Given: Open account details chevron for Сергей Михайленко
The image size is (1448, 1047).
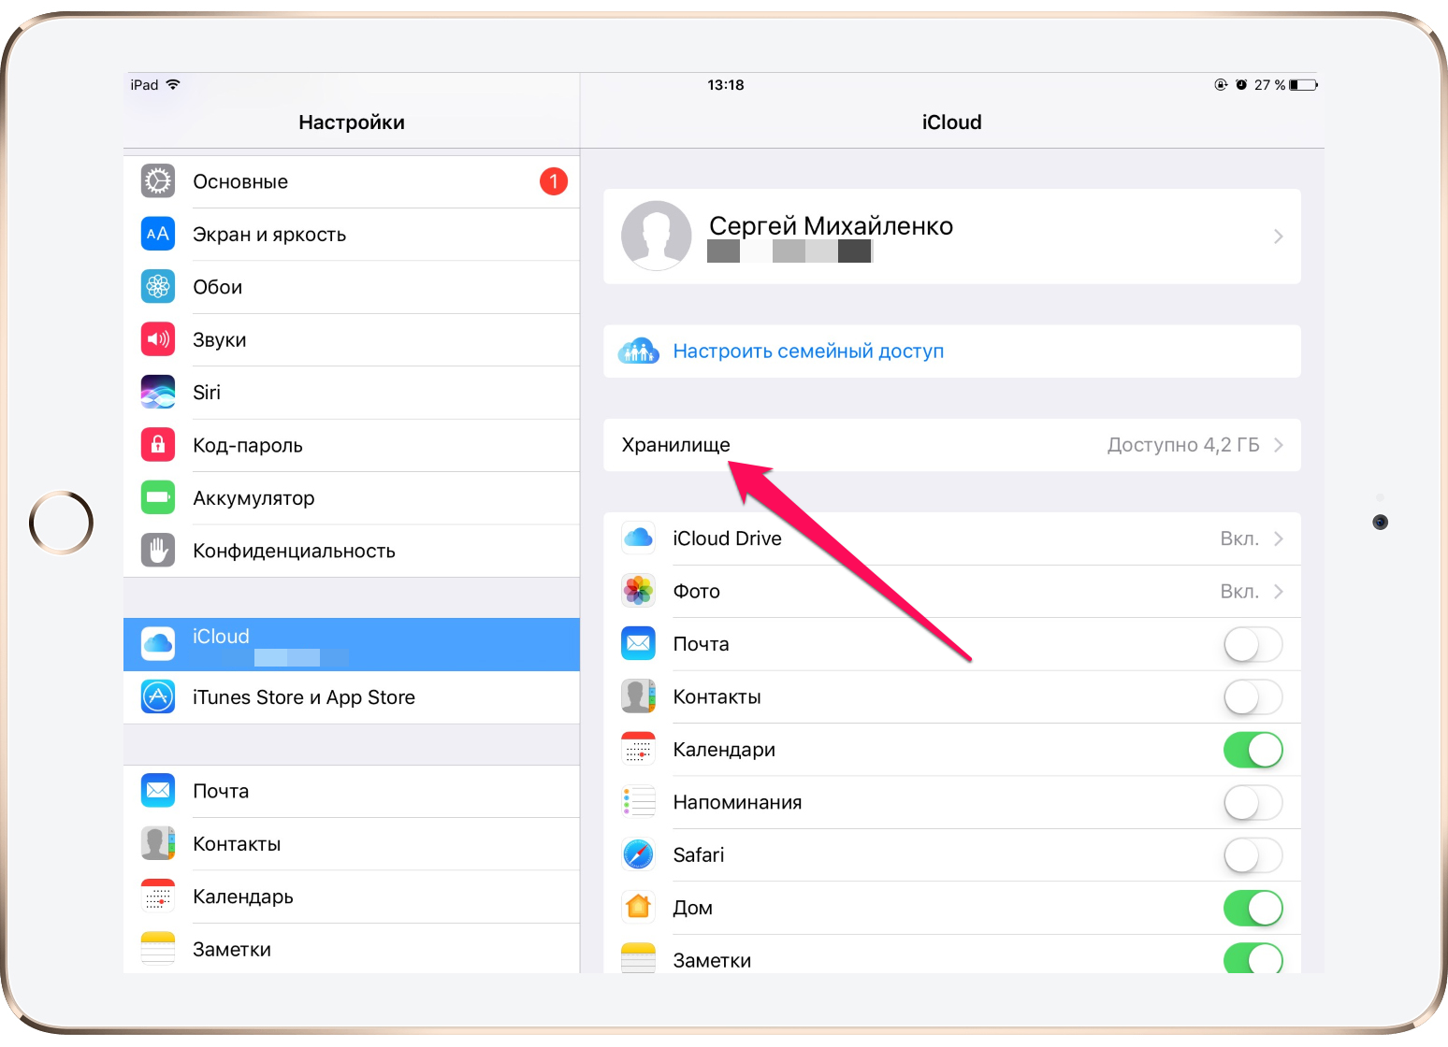Looking at the screenshot, I should pyautogui.click(x=1279, y=237).
